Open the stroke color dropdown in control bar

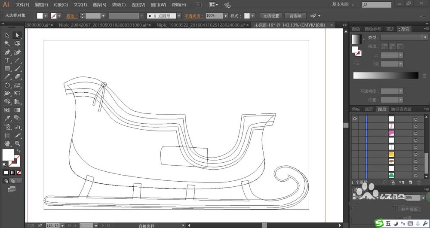59,16
